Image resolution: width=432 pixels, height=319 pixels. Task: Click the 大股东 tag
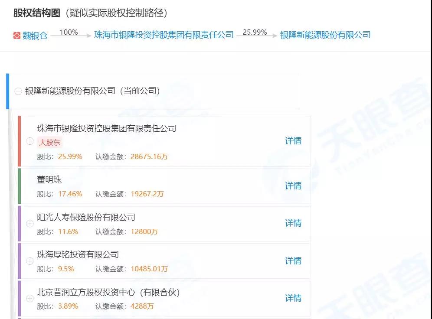click(49, 142)
